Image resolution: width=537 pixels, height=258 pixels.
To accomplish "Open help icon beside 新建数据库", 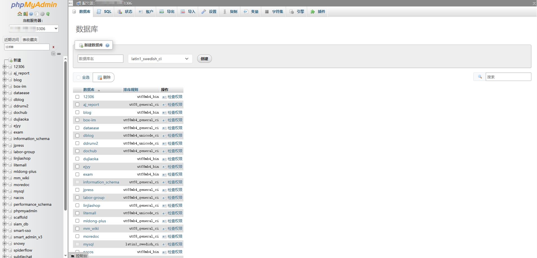I will tap(107, 45).
